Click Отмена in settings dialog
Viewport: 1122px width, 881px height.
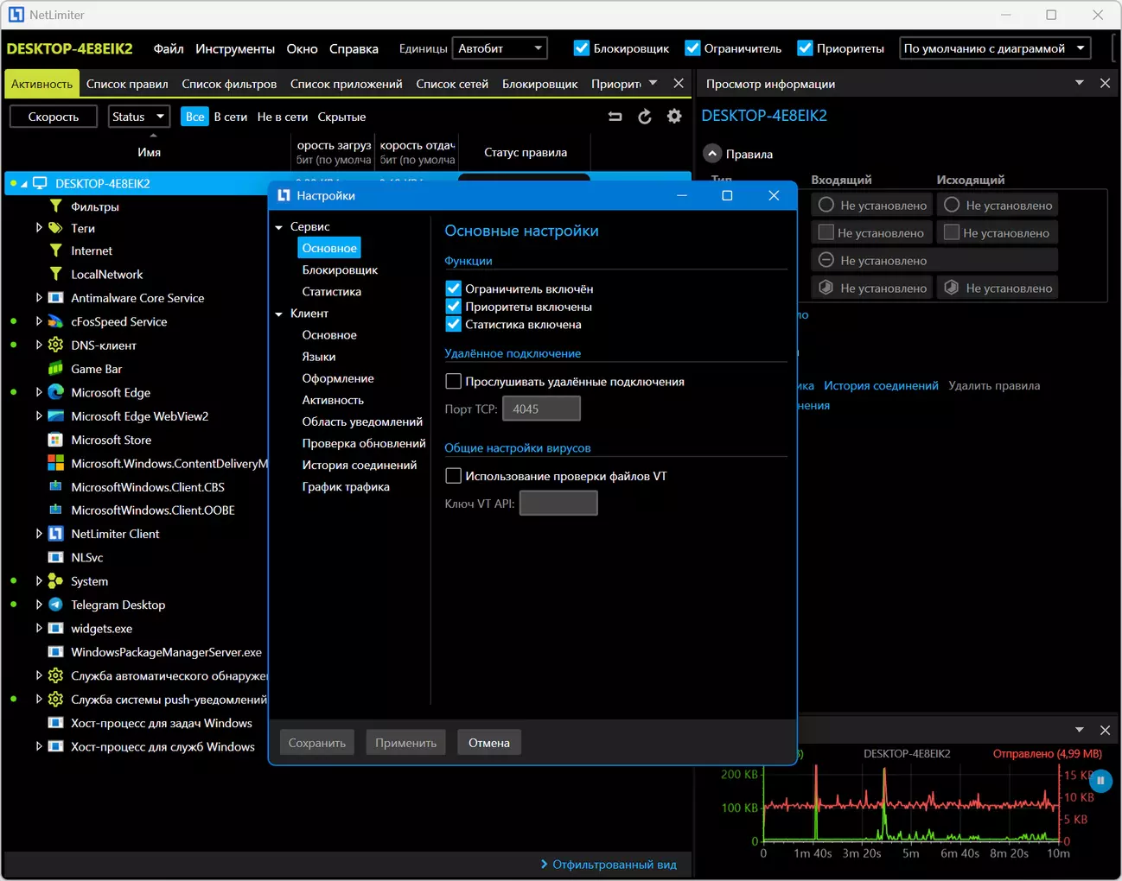click(x=489, y=743)
